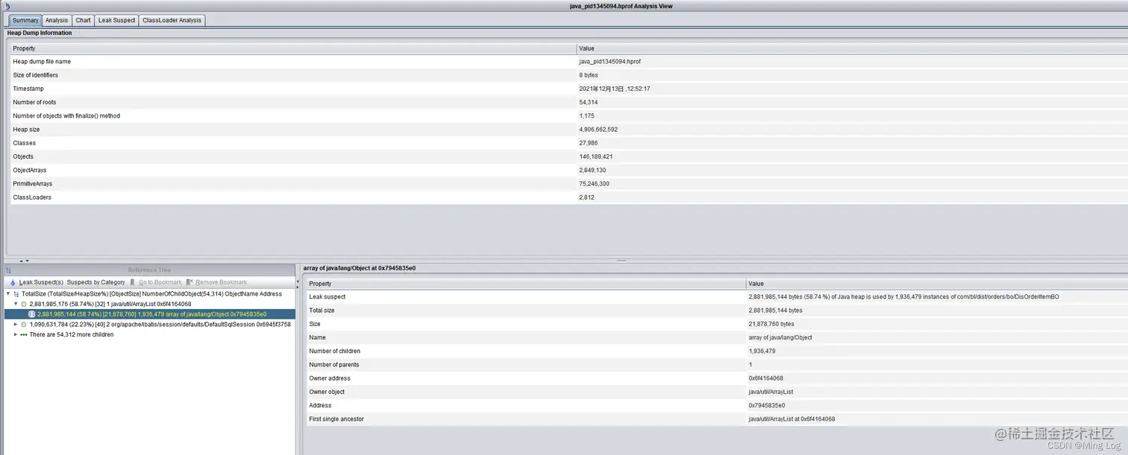Select the java/util/ArrayList 0x6f4164068 row
This screenshot has width=1128, height=455.
[x=110, y=304]
